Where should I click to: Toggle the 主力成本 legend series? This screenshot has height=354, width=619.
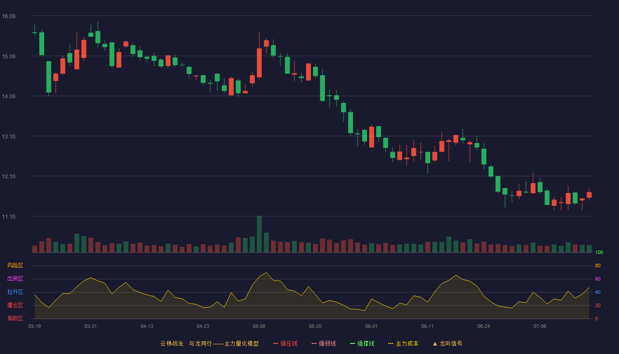point(403,343)
